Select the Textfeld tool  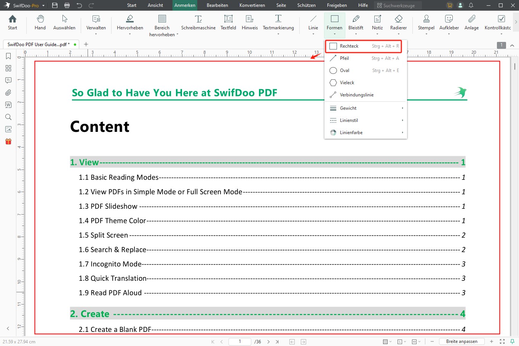(x=228, y=22)
